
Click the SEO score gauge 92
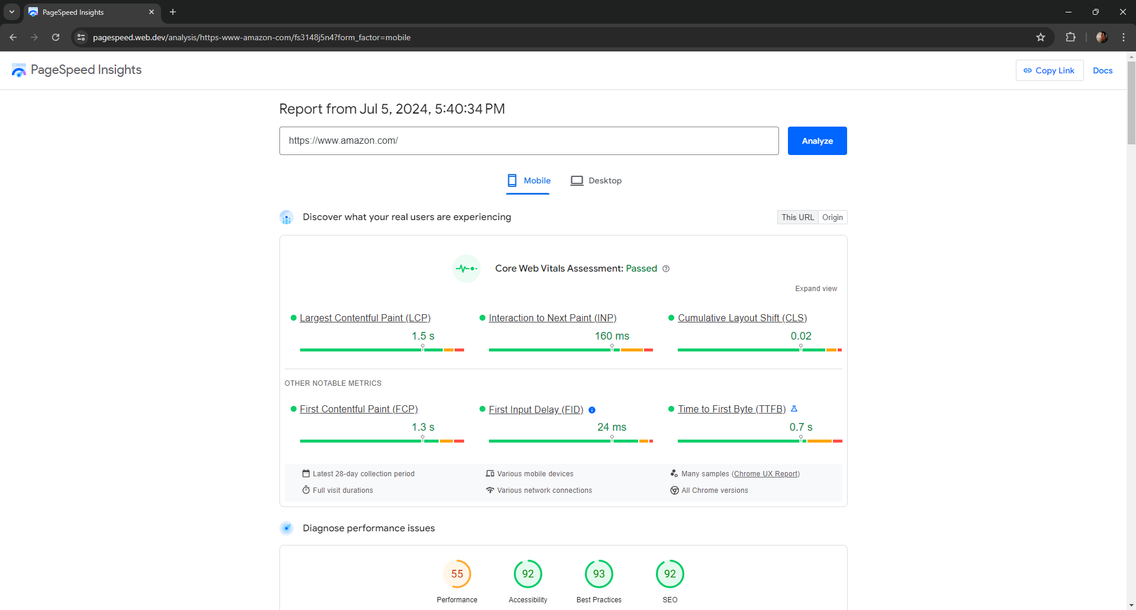(x=670, y=574)
